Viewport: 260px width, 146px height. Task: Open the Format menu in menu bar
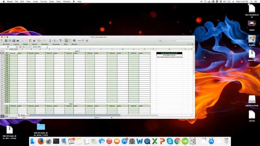(43, 2)
